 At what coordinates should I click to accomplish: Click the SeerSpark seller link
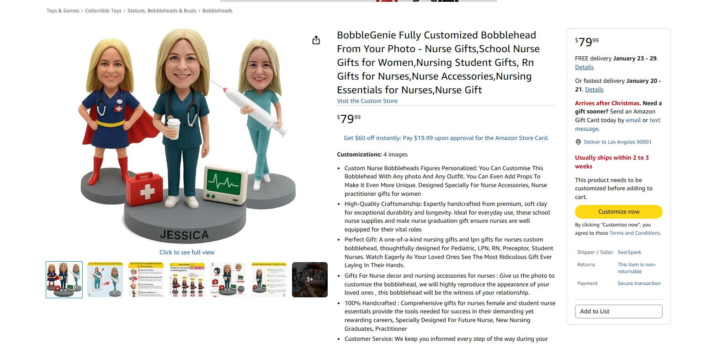[x=629, y=253]
